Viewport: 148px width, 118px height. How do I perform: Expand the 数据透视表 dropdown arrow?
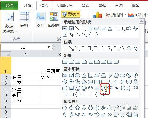(x=16, y=31)
